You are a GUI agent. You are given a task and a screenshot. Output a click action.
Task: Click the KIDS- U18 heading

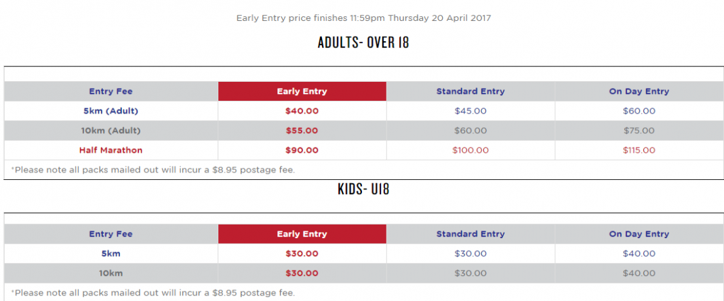click(x=363, y=189)
